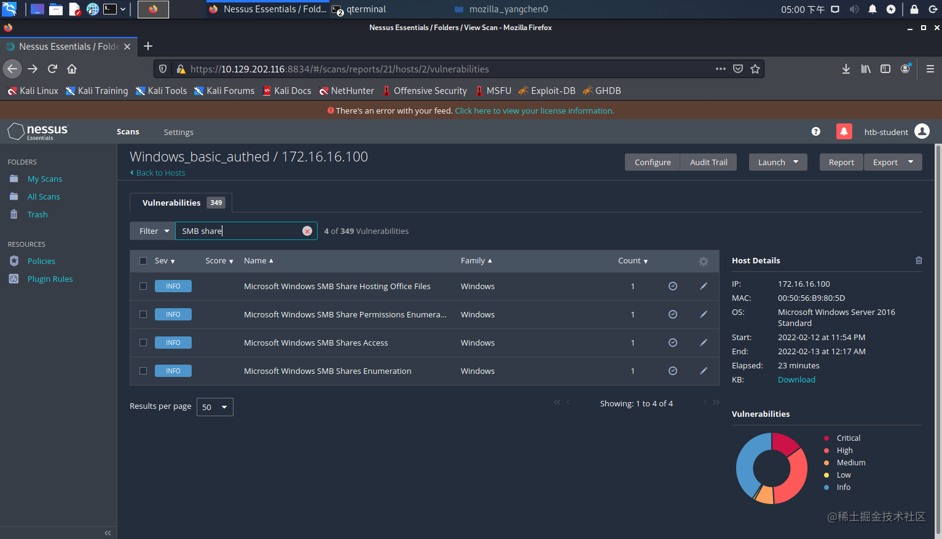This screenshot has height=539, width=942.
Task: Check the SMB Share Hosting Office Files row
Action: 143,286
